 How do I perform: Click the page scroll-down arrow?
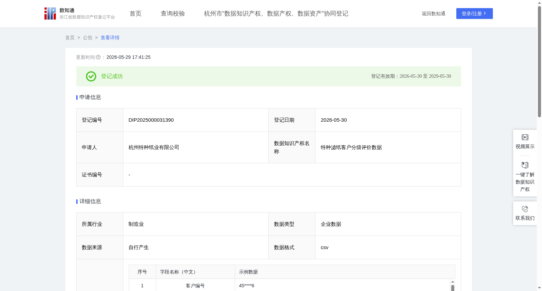tap(539, 288)
